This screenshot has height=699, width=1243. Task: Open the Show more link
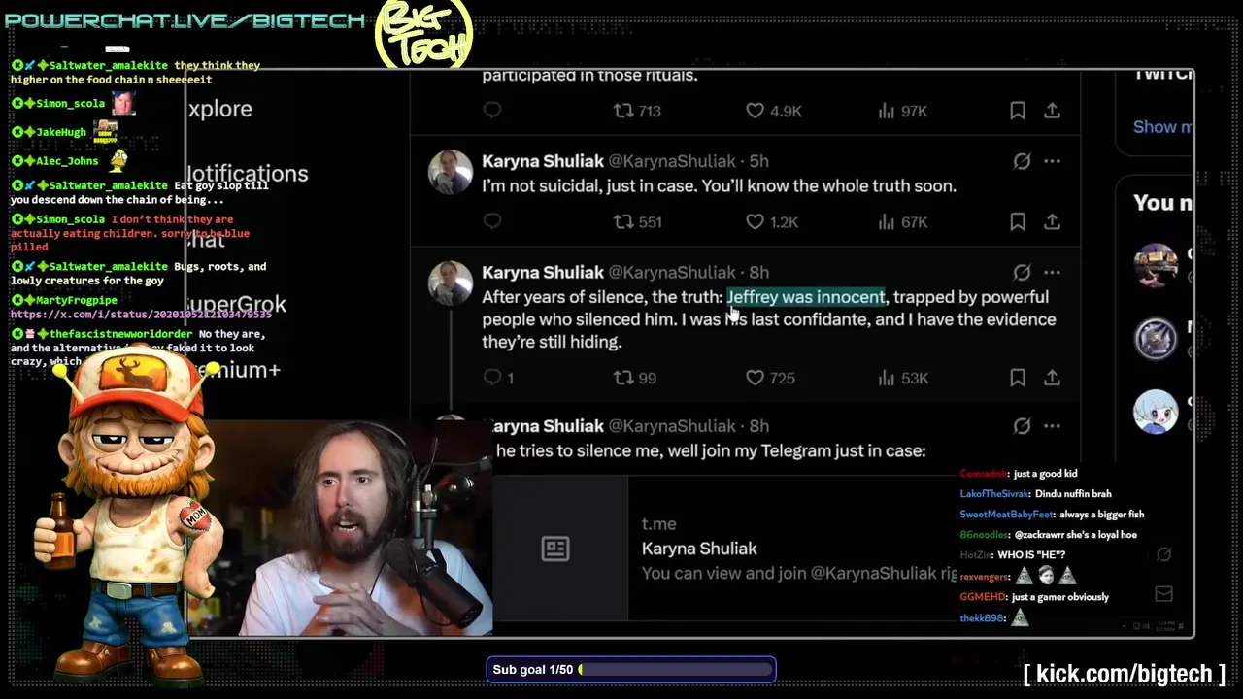(x=1162, y=126)
